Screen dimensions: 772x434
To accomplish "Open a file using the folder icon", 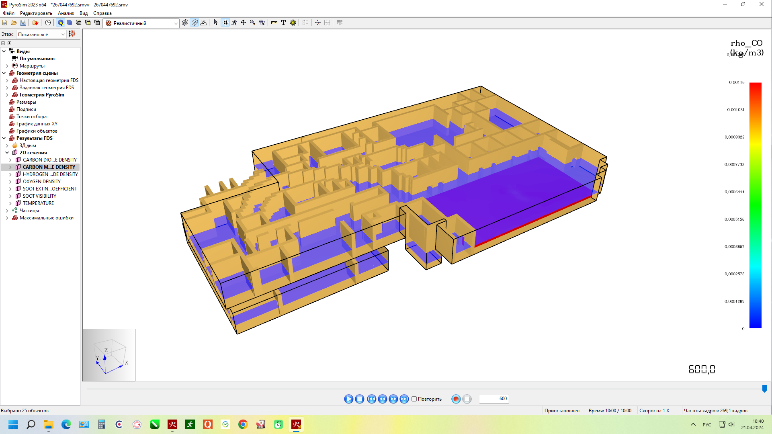I will click(14, 23).
